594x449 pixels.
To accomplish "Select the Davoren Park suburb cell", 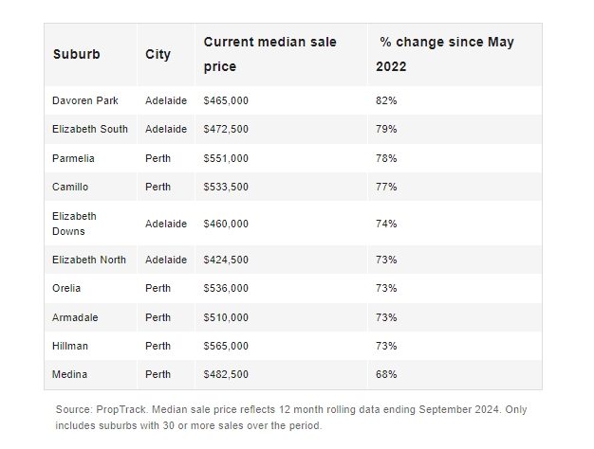I will point(85,100).
